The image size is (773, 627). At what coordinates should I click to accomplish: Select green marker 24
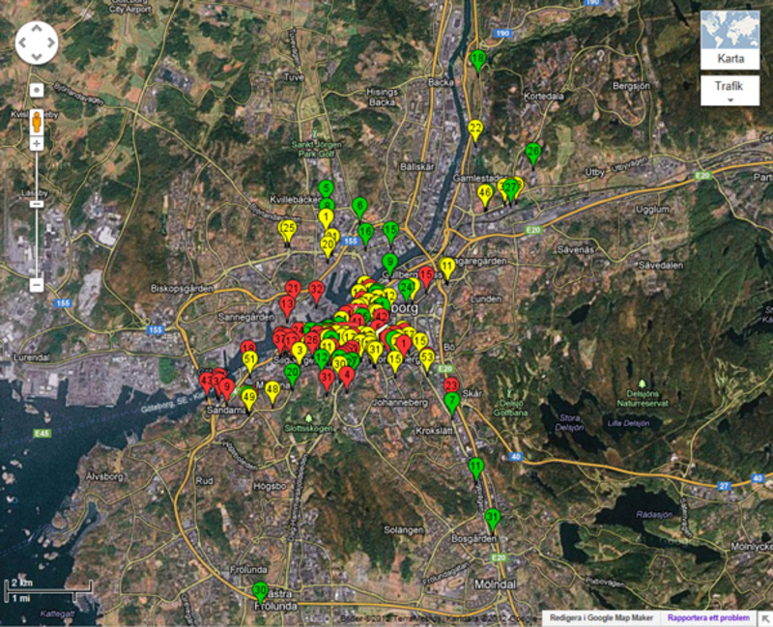click(x=406, y=288)
